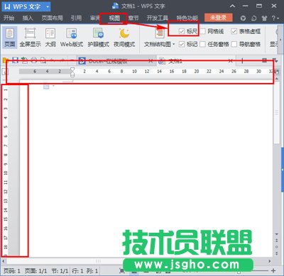The image size is (284, 276).
Task: Open the 开发工具 ribbon tab
Action: 158,18
